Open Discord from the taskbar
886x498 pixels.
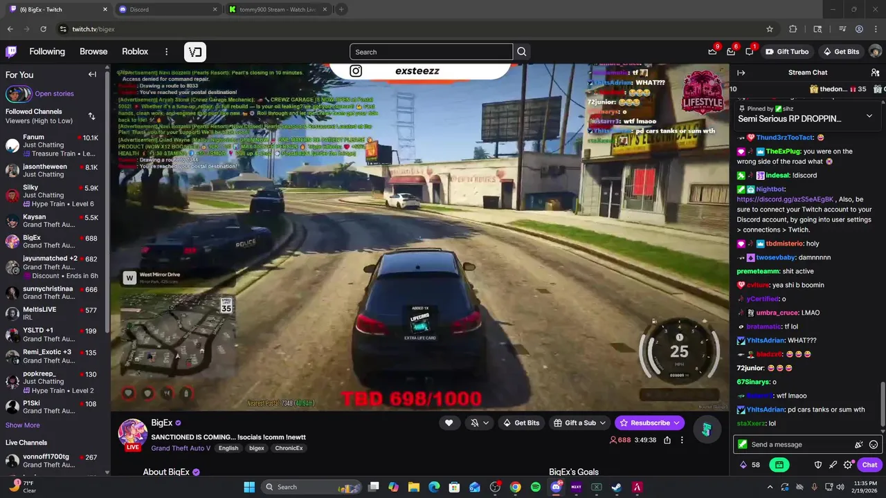pos(556,487)
